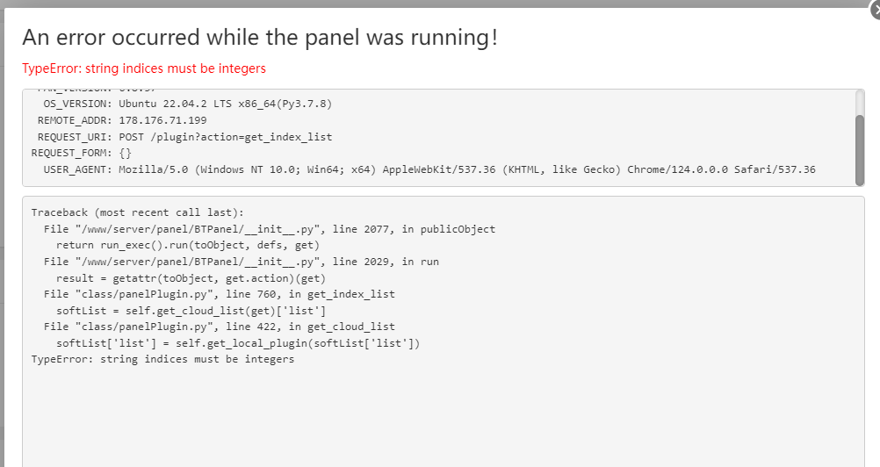The height and width of the screenshot is (467, 880).
Task: Click the line 2029 'in run' entry
Action: pyautogui.click(x=241, y=262)
